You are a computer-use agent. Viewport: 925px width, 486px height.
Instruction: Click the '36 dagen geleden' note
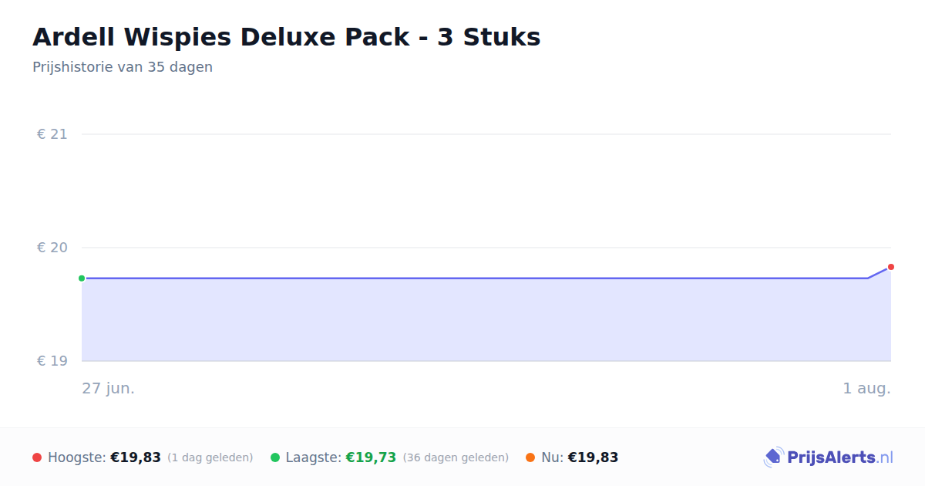coord(456,457)
